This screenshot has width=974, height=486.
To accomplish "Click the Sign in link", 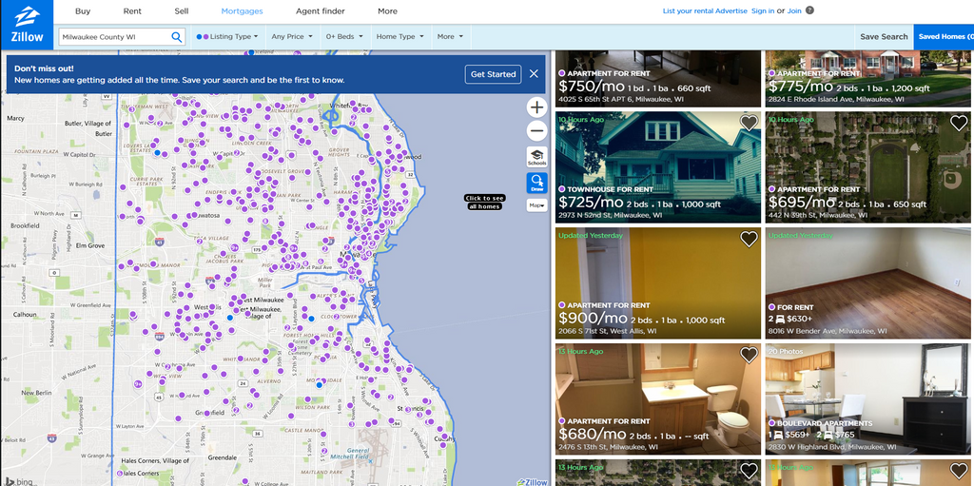I will 763,11.
